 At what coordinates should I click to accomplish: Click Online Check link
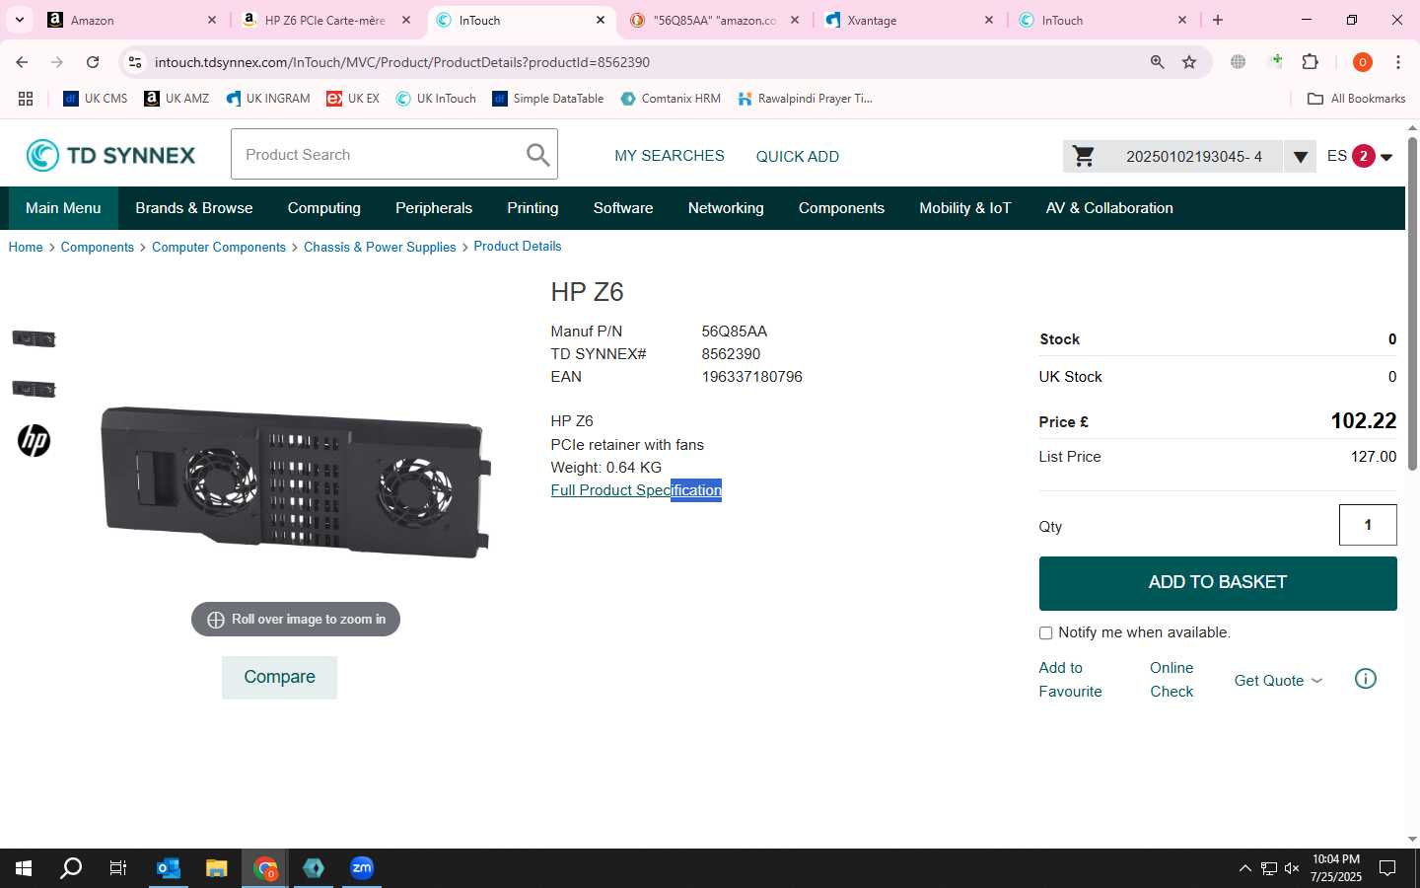[x=1171, y=680]
